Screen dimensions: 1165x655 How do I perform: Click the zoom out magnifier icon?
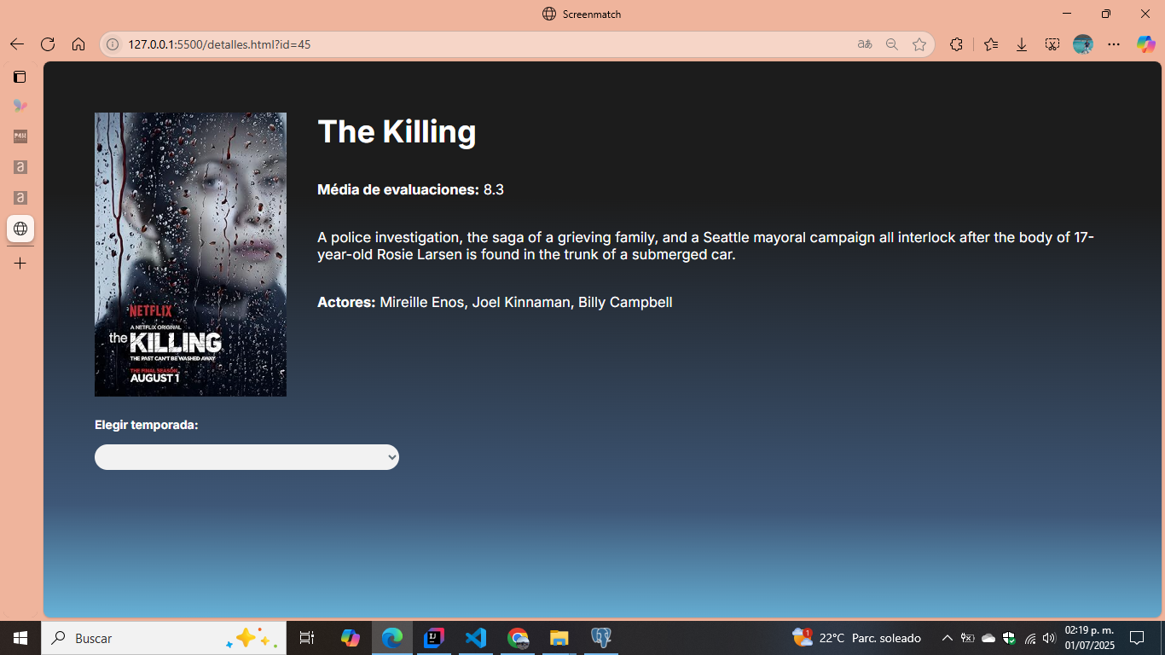tap(892, 44)
